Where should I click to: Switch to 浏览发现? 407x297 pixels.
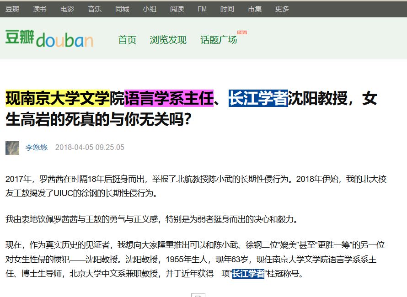(168, 40)
